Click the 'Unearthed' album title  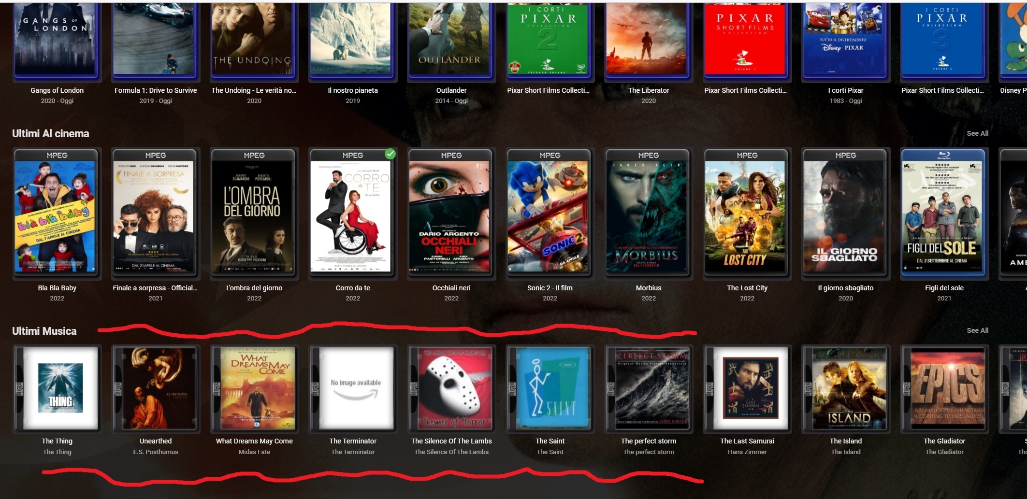click(156, 441)
